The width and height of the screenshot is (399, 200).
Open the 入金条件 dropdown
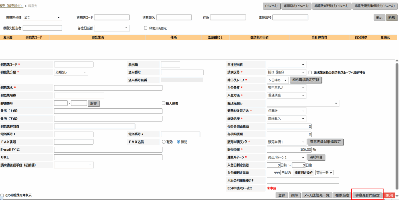click(286, 88)
